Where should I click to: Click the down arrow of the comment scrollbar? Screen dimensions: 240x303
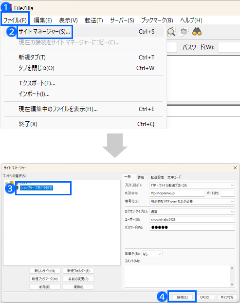(232, 284)
